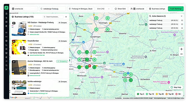Toggle visibility of session at 09:52:21
The width and height of the screenshot is (193, 103).
tap(182, 20)
